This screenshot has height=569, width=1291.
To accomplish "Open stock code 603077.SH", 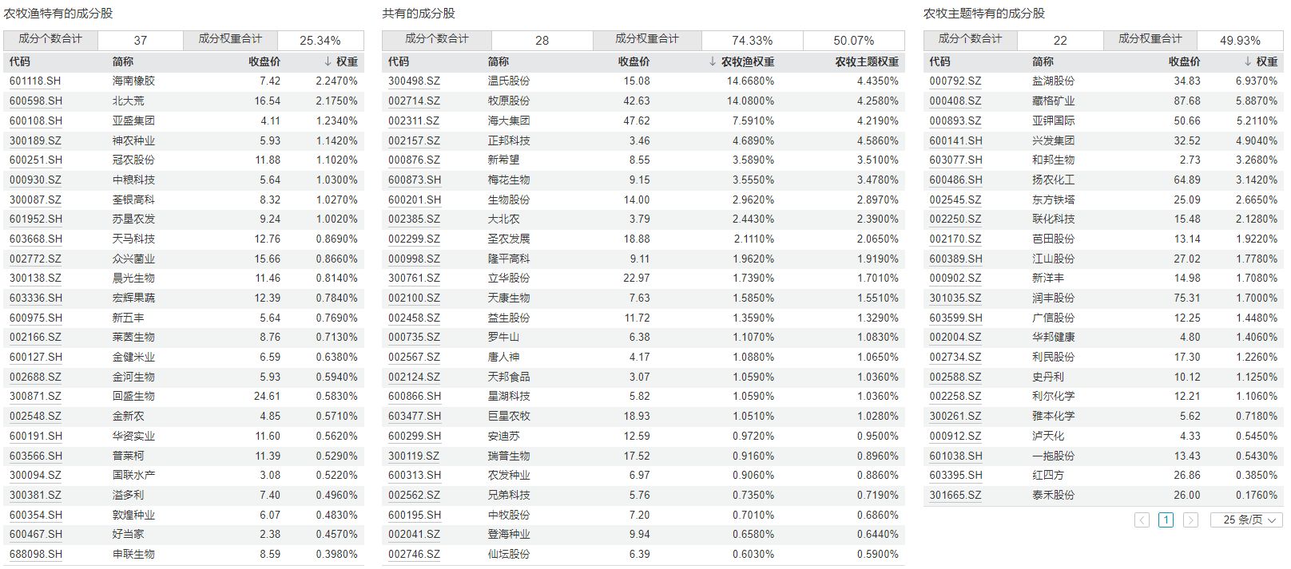I will tap(955, 160).
